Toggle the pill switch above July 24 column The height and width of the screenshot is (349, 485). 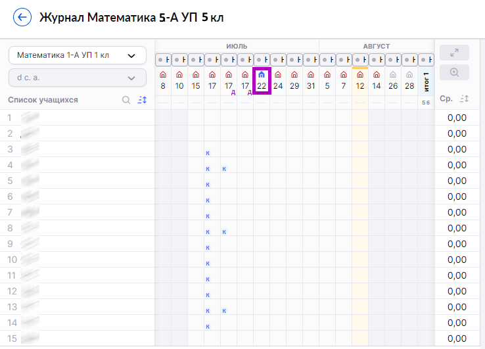(x=278, y=60)
